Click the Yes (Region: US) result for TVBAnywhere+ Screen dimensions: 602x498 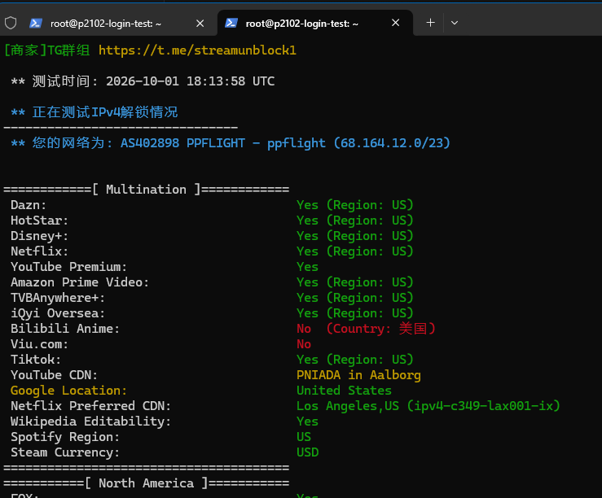(x=354, y=298)
